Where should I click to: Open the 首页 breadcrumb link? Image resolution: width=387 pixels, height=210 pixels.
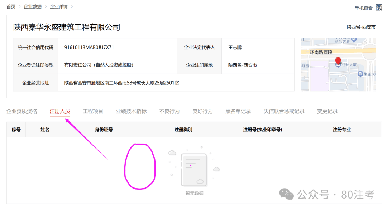point(11,7)
